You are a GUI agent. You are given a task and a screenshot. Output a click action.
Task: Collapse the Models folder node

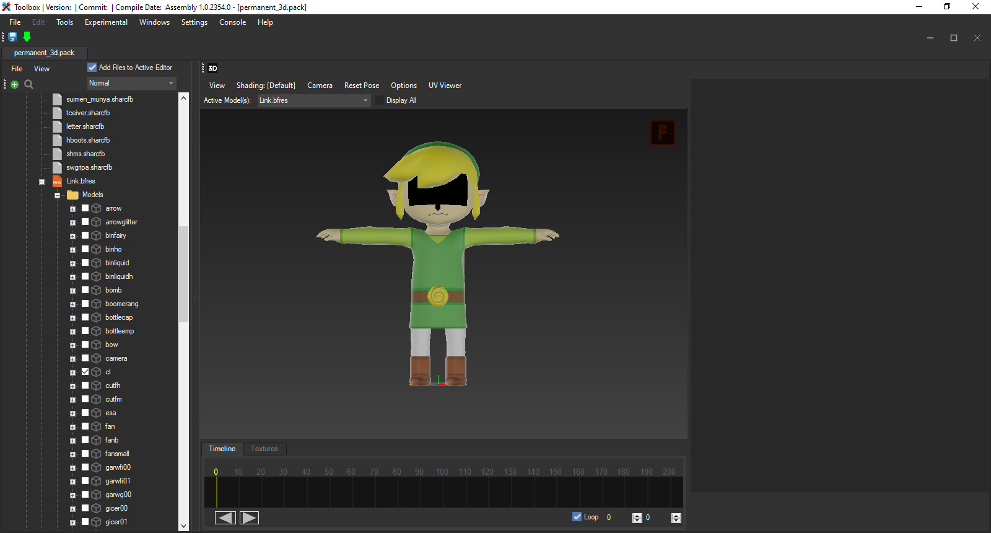click(x=58, y=195)
